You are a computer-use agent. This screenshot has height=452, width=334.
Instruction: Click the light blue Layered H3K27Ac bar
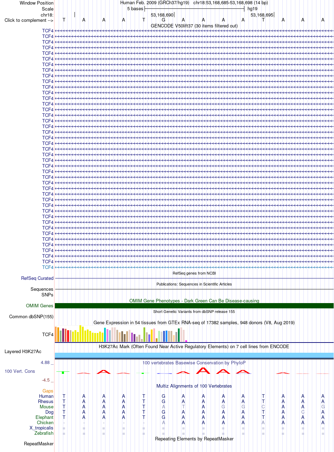194,355
